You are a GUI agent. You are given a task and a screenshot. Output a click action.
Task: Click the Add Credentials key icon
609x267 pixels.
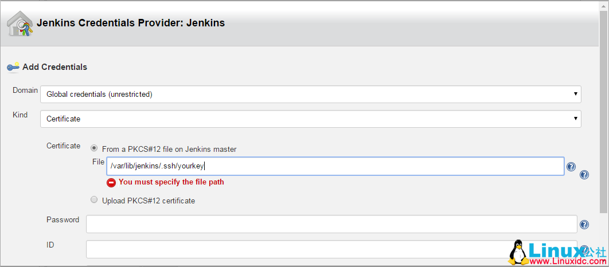coord(13,67)
